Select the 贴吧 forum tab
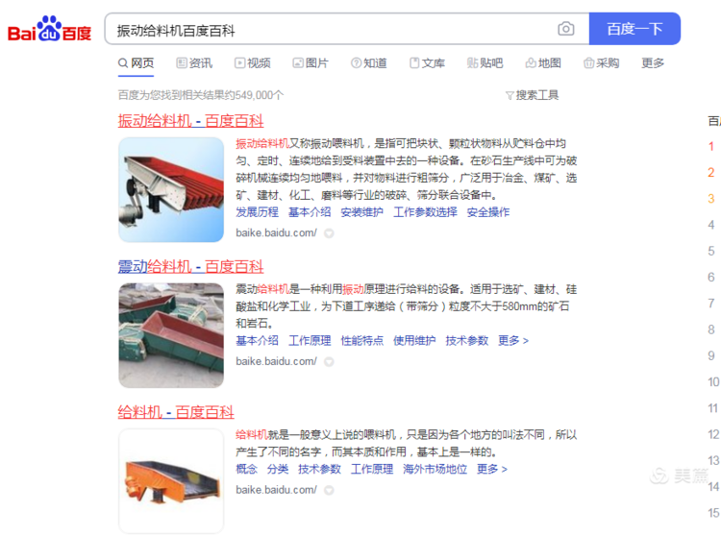 point(485,63)
